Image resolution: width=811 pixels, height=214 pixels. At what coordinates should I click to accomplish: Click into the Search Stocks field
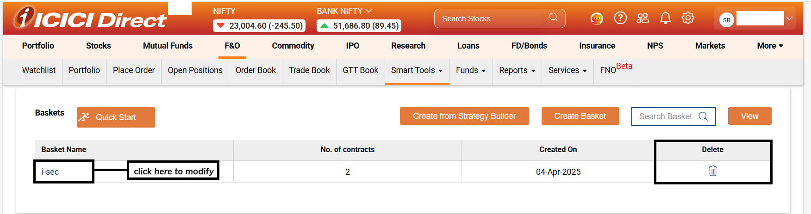click(491, 18)
